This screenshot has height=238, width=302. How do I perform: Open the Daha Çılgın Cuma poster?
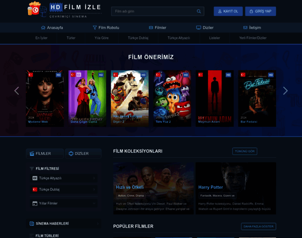click(87, 98)
